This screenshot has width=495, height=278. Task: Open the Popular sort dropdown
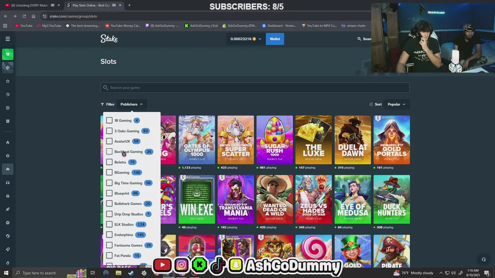click(x=396, y=104)
